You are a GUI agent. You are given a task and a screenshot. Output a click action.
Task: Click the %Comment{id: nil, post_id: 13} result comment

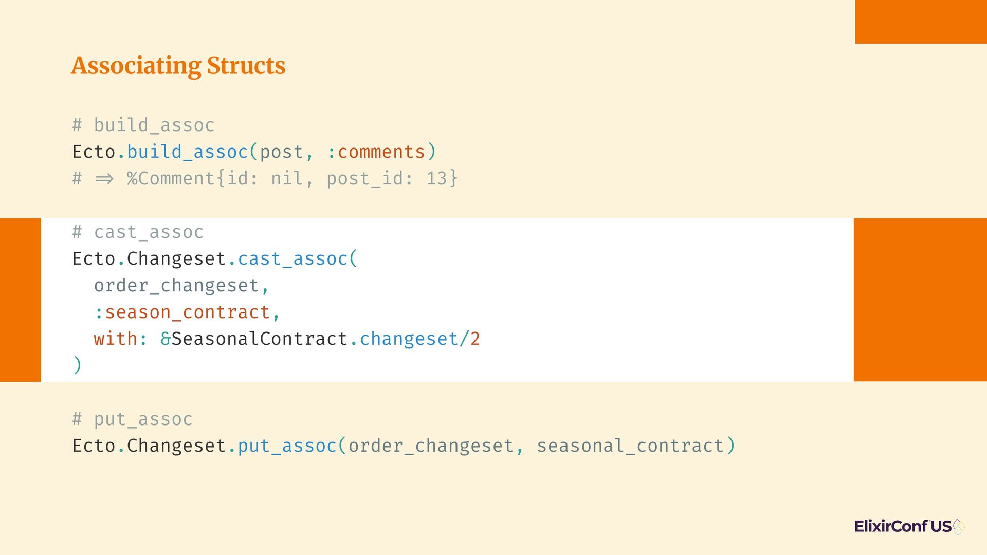point(292,179)
